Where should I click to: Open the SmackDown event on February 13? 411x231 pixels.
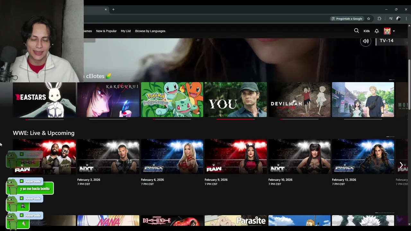tap(363, 157)
